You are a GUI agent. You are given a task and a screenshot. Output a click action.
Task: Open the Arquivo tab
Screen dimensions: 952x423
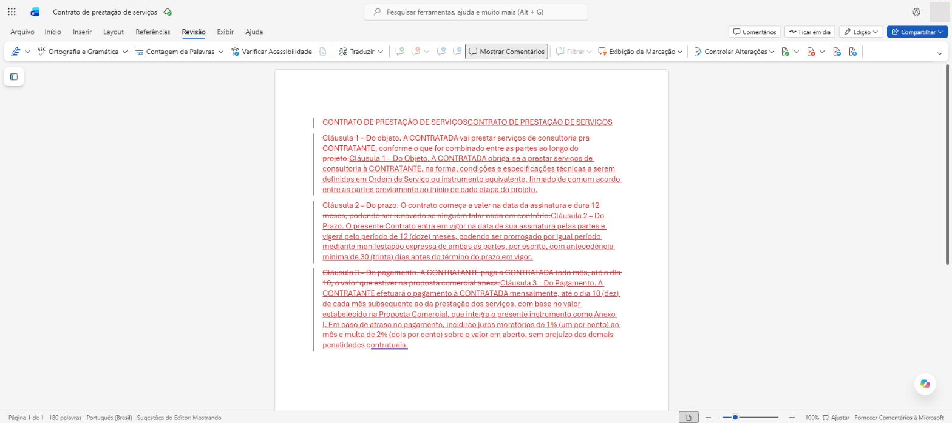tap(22, 32)
